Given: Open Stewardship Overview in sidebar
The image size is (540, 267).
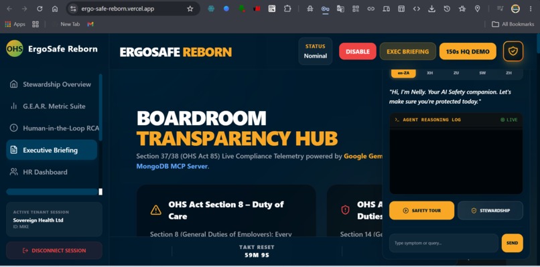Looking at the screenshot, I should [52, 84].
